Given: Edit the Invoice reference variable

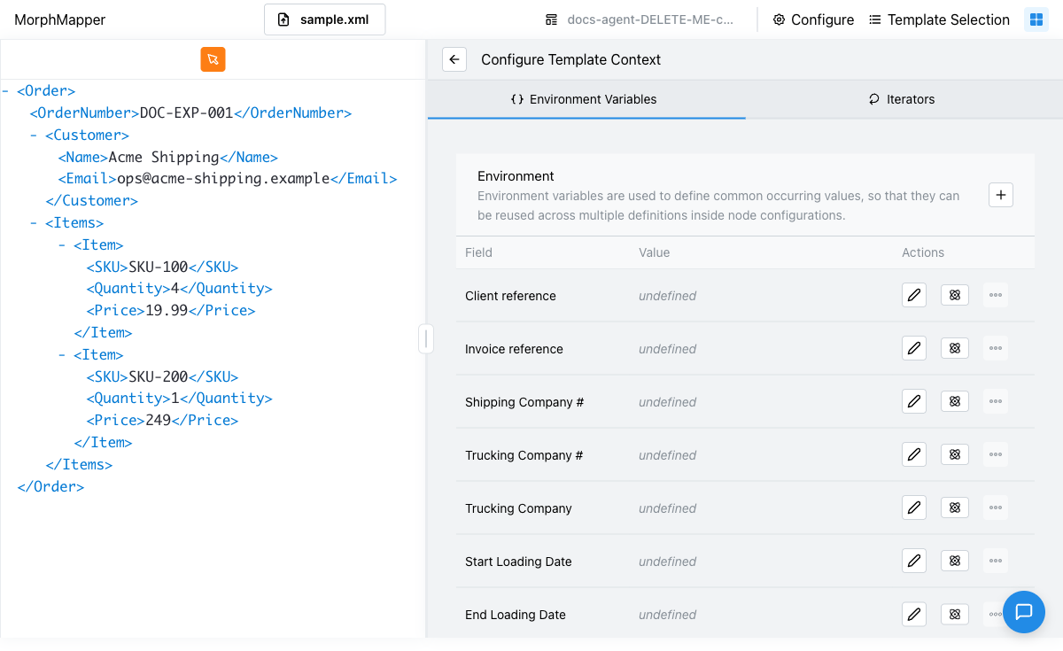Looking at the screenshot, I should 914,348.
